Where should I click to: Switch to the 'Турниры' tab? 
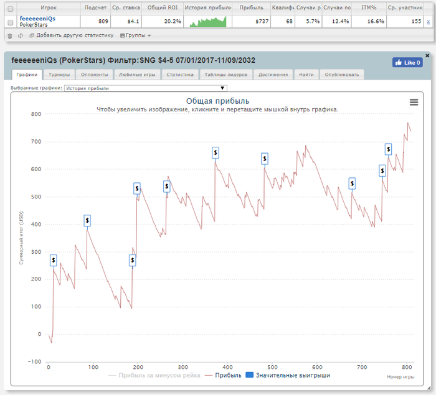coord(59,75)
